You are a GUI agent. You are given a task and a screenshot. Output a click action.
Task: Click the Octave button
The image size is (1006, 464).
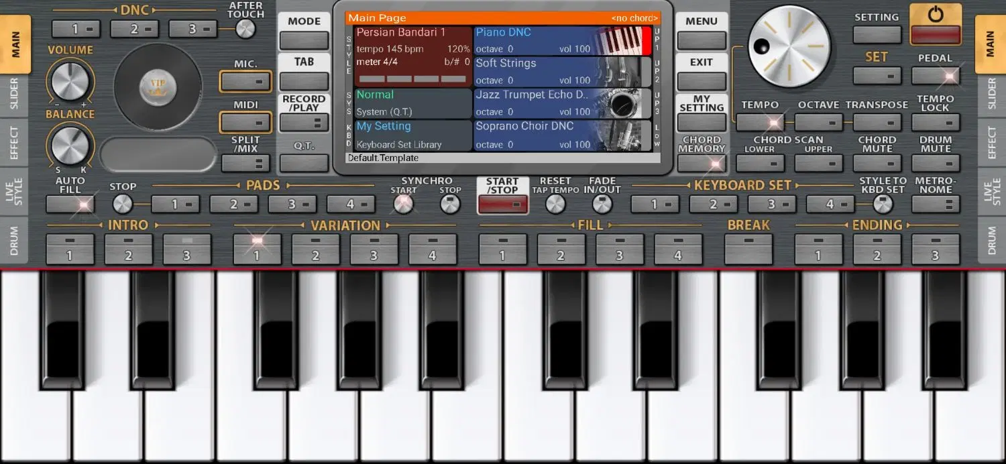(x=819, y=123)
